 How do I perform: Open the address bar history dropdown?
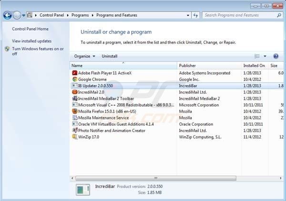[x=188, y=15]
